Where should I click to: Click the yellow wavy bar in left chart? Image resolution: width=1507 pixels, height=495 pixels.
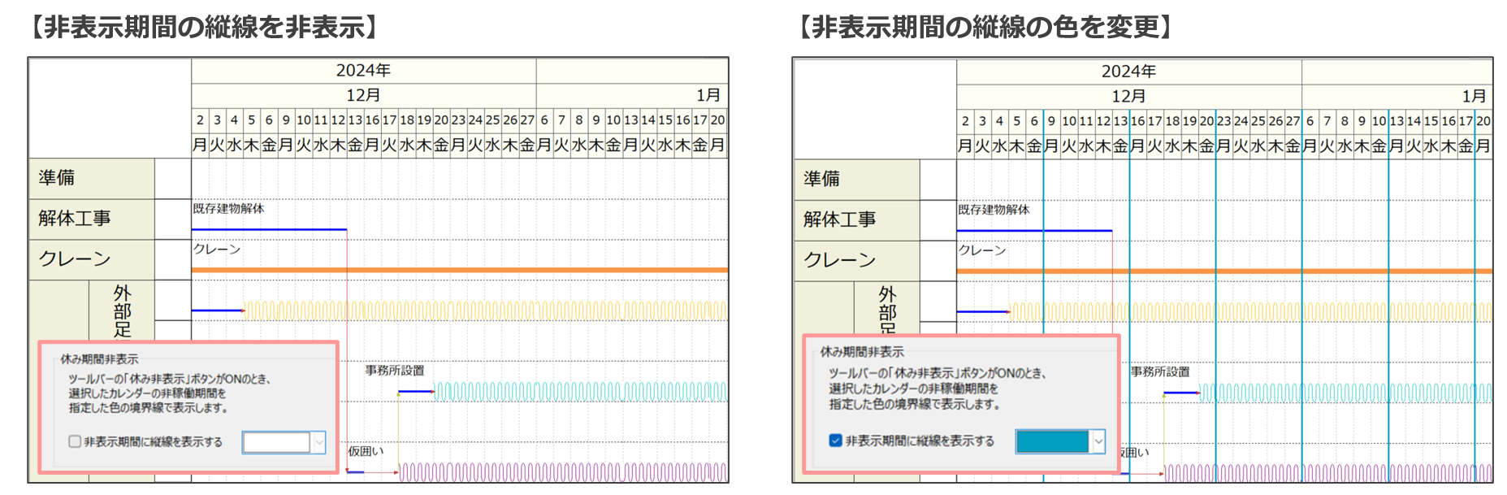(485, 310)
